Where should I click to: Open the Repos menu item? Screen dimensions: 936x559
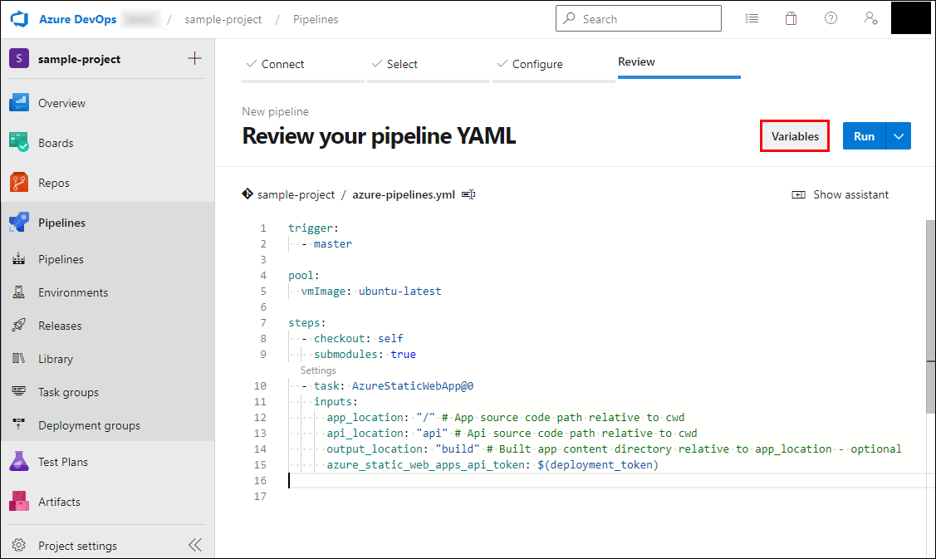click(x=107, y=183)
